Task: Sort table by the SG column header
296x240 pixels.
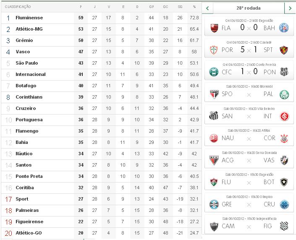Action: coord(180,7)
